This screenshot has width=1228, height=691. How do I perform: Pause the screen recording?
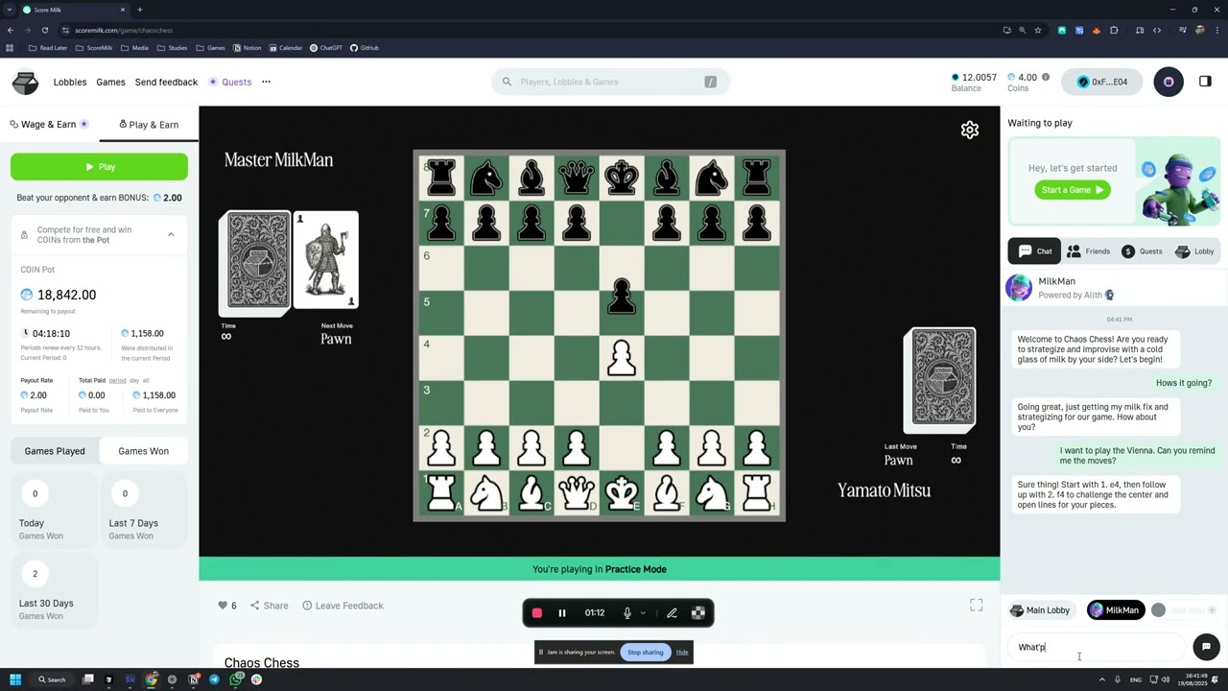click(x=562, y=613)
